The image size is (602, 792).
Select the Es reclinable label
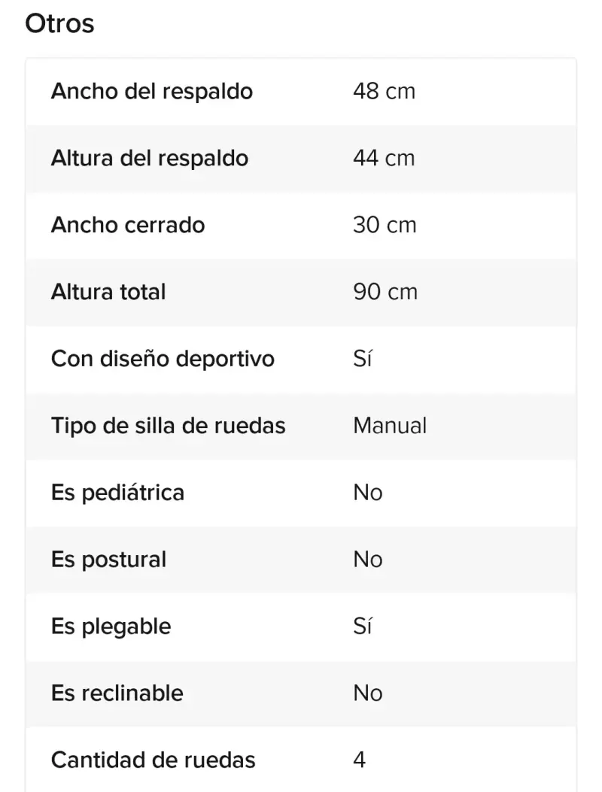click(x=117, y=693)
